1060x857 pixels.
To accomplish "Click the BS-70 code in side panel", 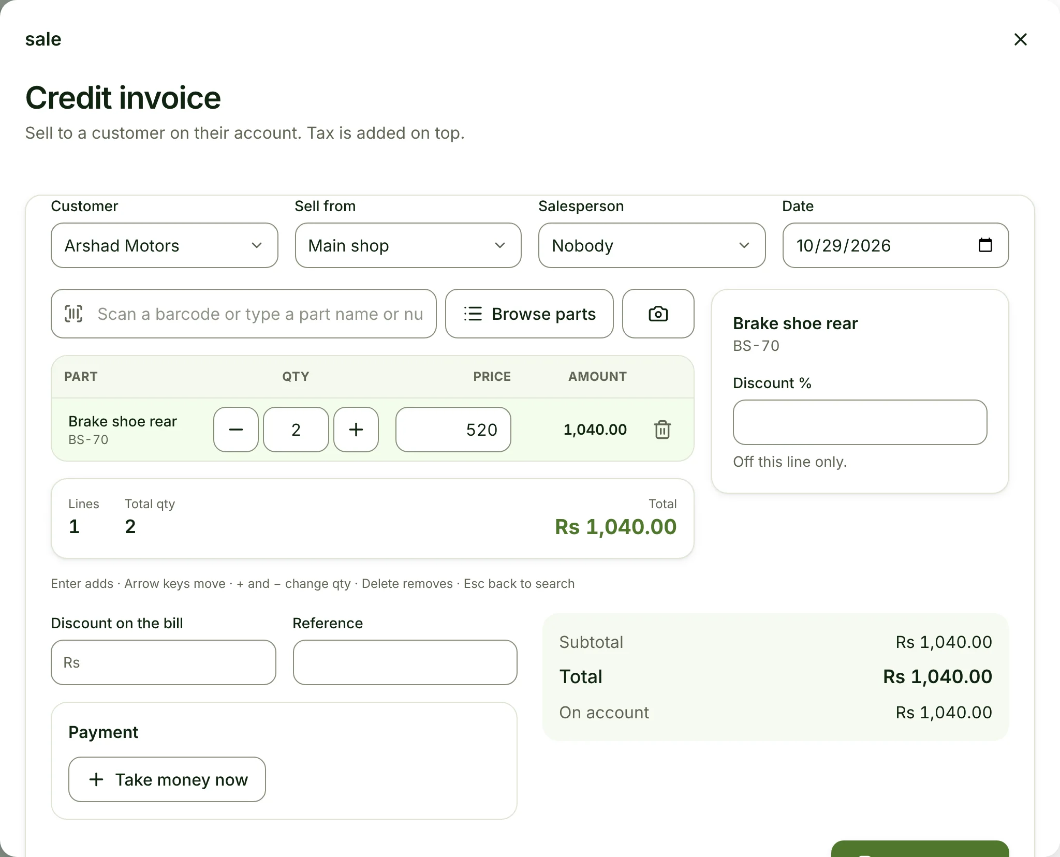I will coord(756,346).
